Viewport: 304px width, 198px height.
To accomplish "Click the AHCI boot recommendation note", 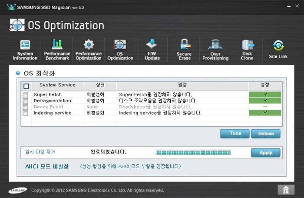I will tap(130, 166).
